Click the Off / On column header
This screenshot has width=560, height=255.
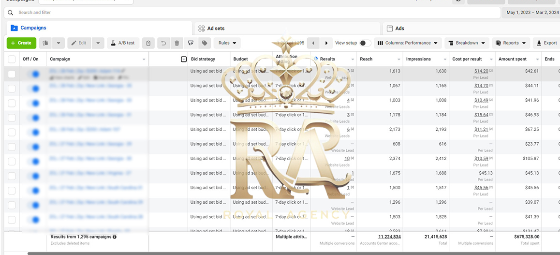31,60
